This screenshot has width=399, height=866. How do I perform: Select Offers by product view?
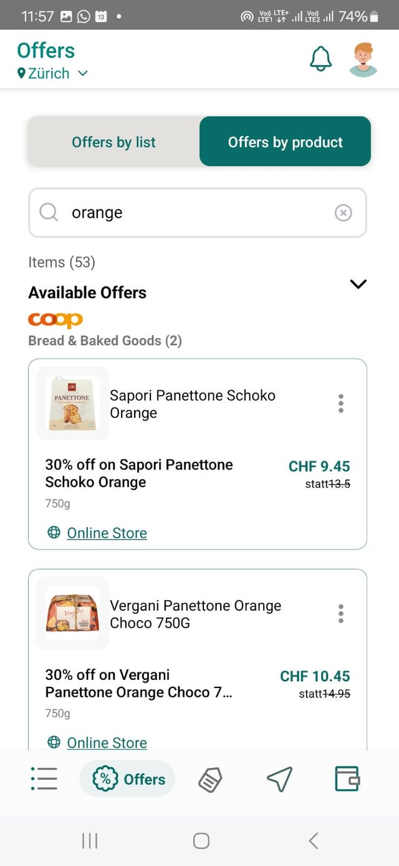click(285, 142)
